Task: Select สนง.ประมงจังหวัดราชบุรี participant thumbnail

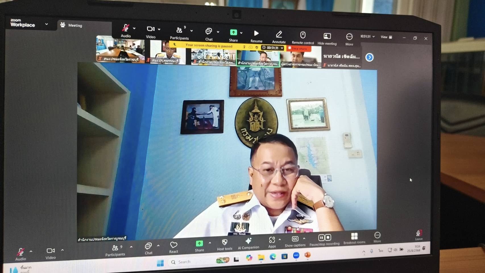Action: coord(121,49)
